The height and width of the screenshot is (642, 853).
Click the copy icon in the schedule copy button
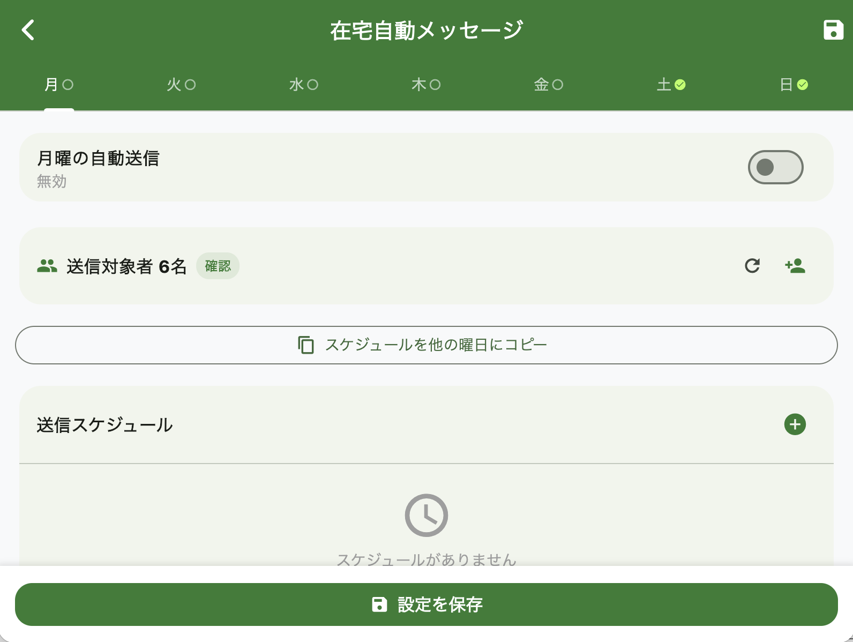coord(305,345)
